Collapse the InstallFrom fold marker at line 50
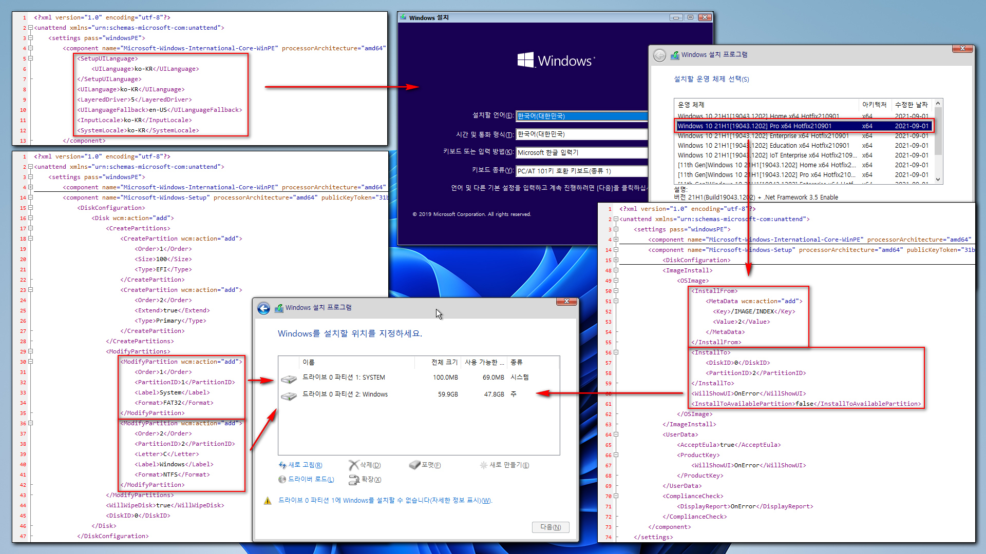 (x=616, y=291)
